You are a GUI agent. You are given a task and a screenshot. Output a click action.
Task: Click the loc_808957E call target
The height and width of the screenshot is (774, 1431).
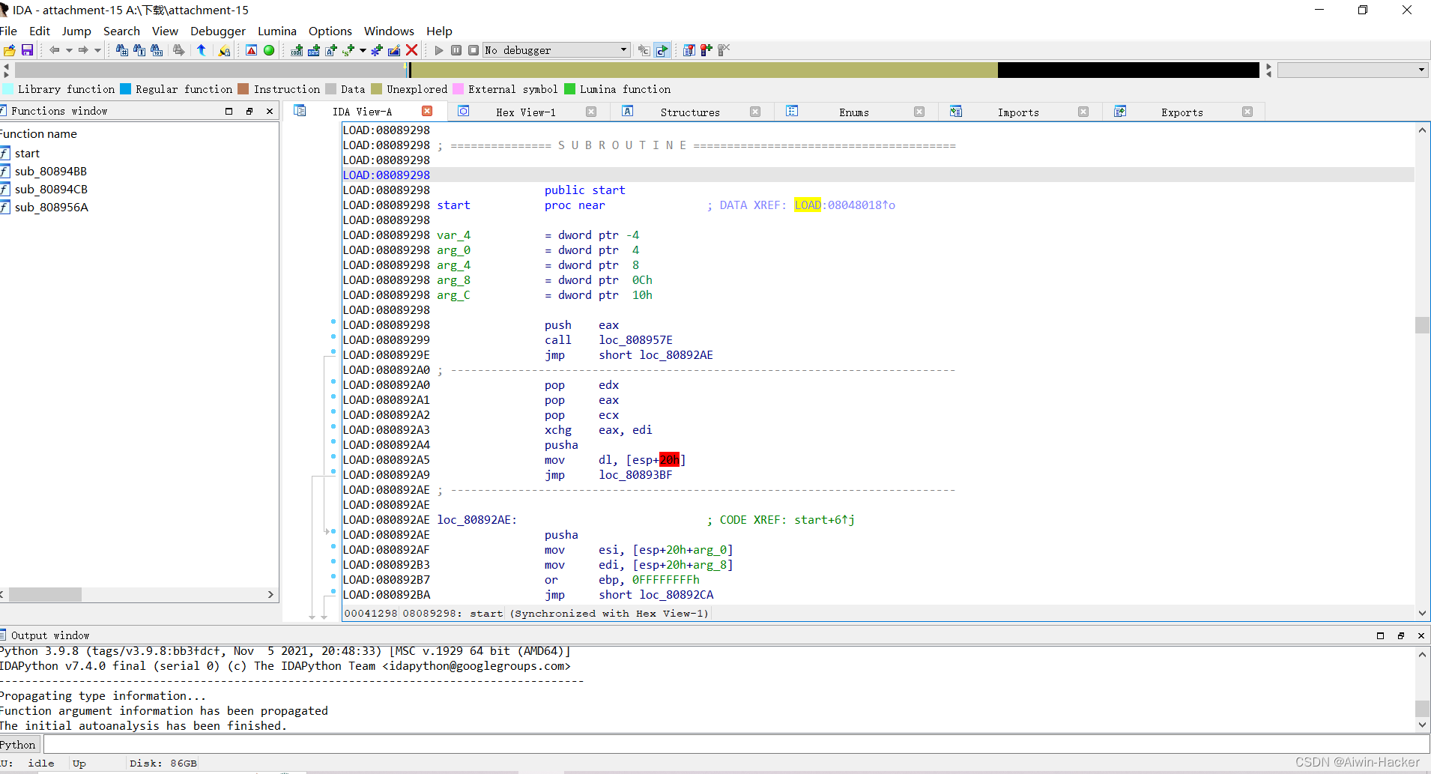pos(635,339)
